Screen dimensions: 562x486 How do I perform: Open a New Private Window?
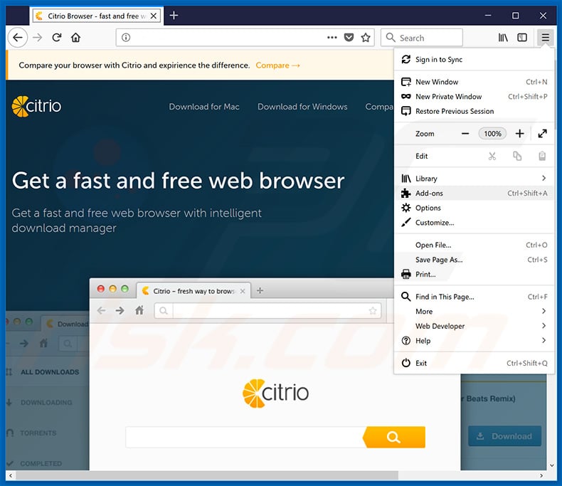pyautogui.click(x=474, y=96)
